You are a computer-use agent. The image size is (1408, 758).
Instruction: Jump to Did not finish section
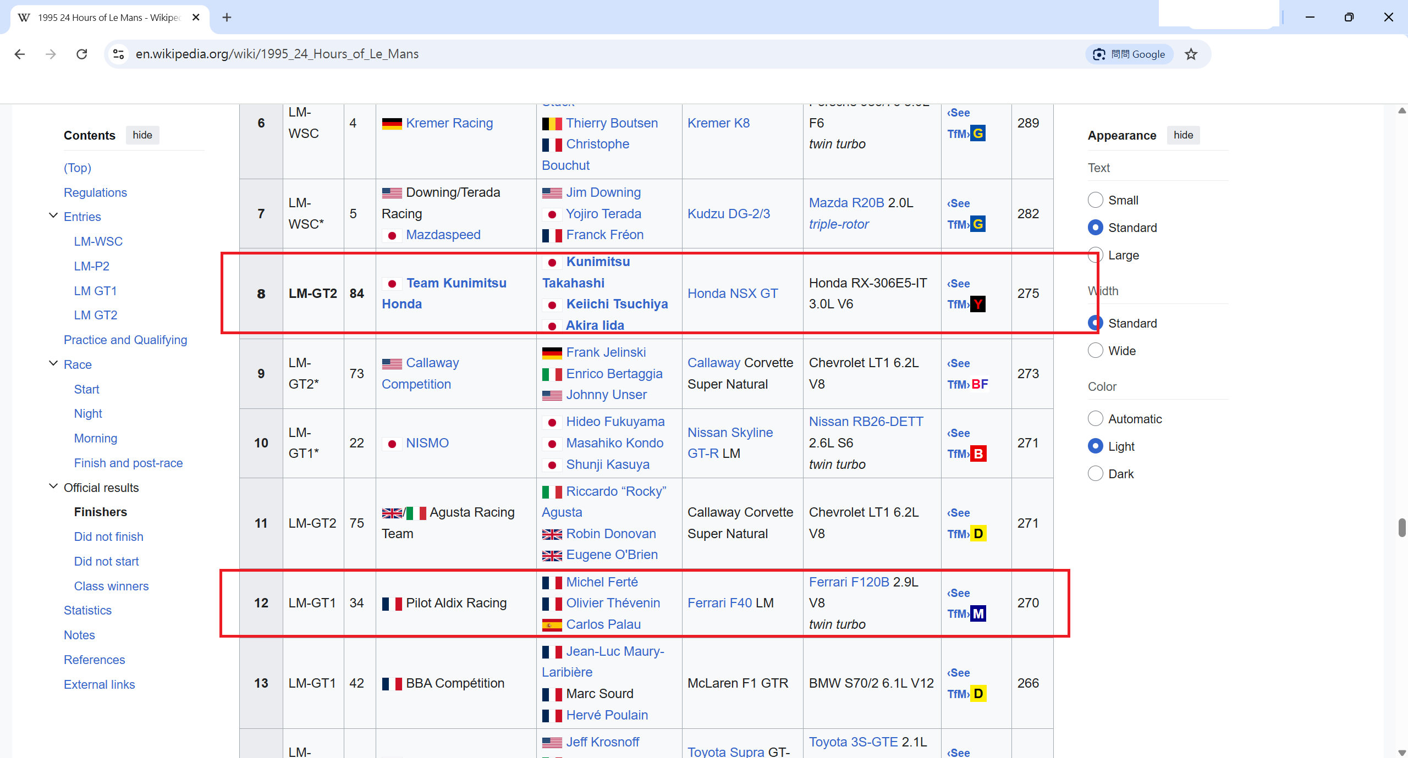pyautogui.click(x=109, y=536)
